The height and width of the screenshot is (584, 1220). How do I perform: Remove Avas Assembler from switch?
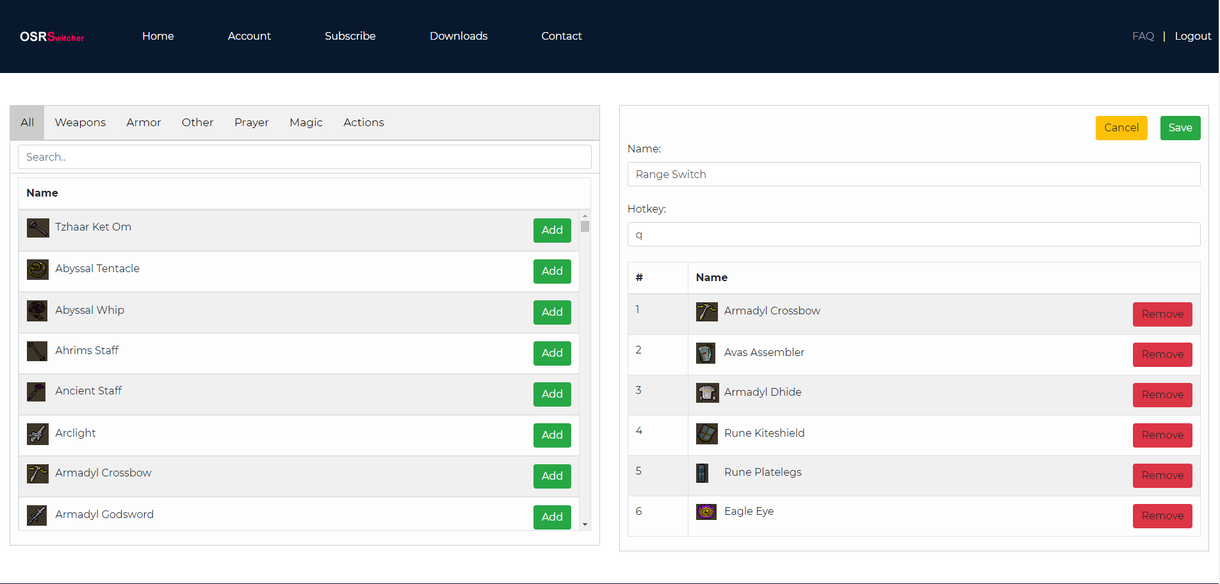click(1162, 355)
